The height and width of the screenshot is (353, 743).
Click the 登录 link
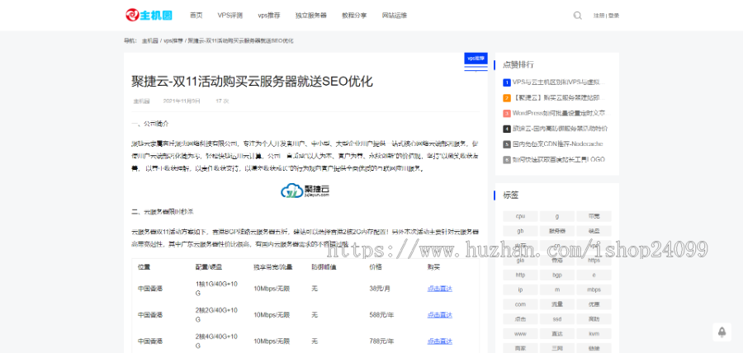click(x=613, y=16)
